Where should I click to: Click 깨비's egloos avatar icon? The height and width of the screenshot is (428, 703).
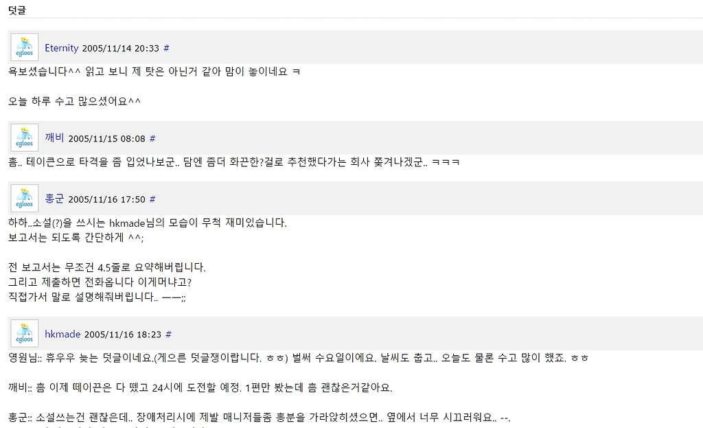[x=25, y=137]
